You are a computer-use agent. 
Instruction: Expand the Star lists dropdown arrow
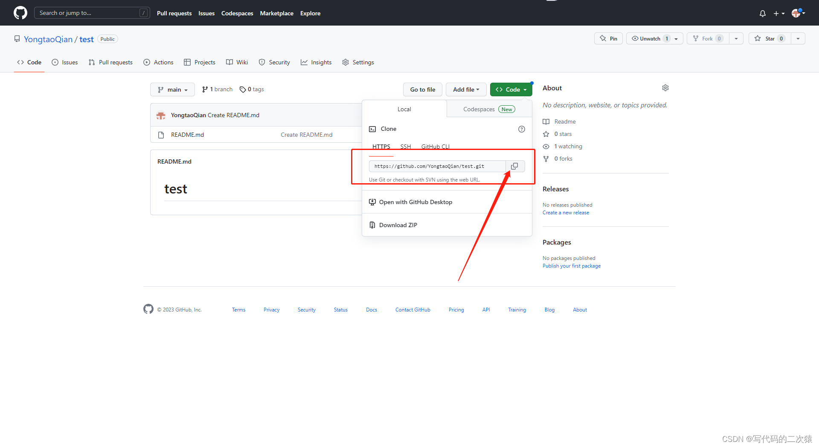798,38
